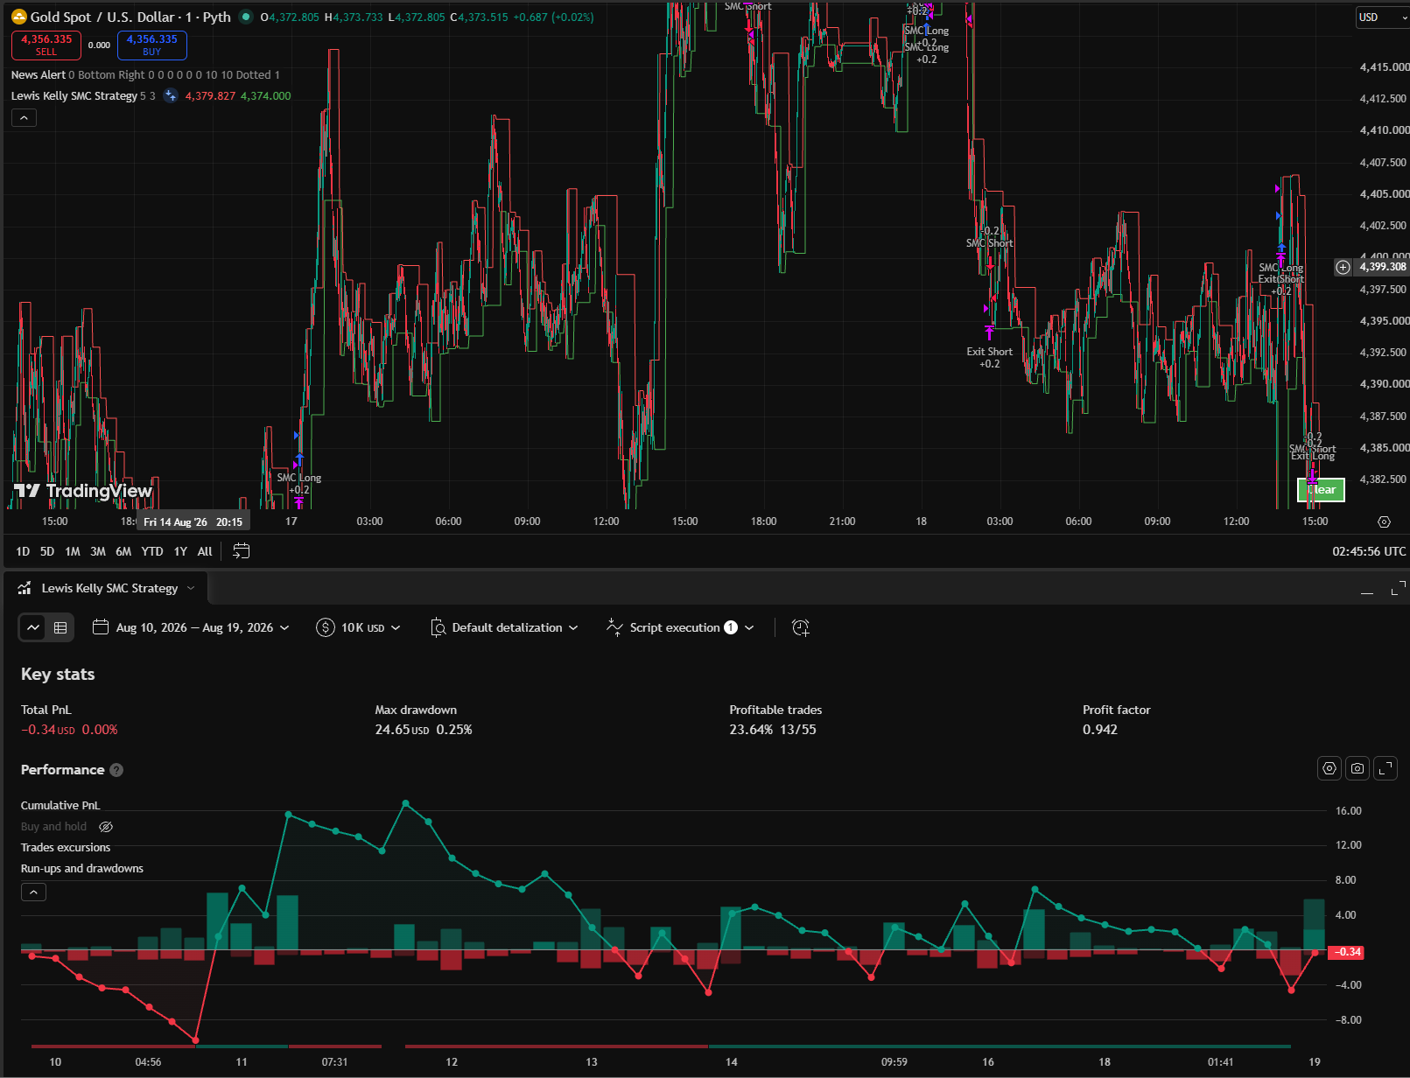Toggle the Cumulative PnL series
1410x1078 pixels.
click(x=60, y=805)
